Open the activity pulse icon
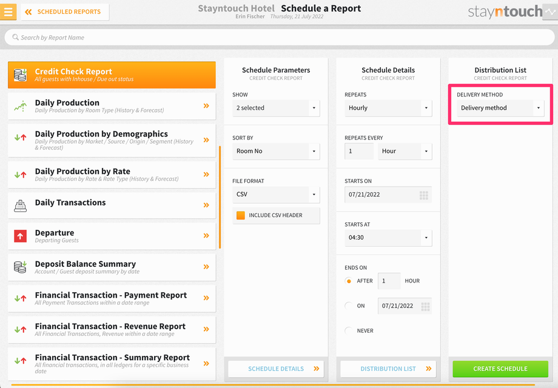 (x=550, y=12)
